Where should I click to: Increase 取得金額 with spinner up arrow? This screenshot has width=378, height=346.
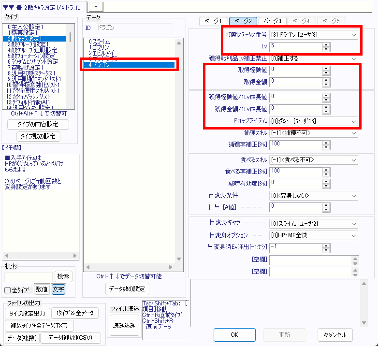[x=326, y=79]
